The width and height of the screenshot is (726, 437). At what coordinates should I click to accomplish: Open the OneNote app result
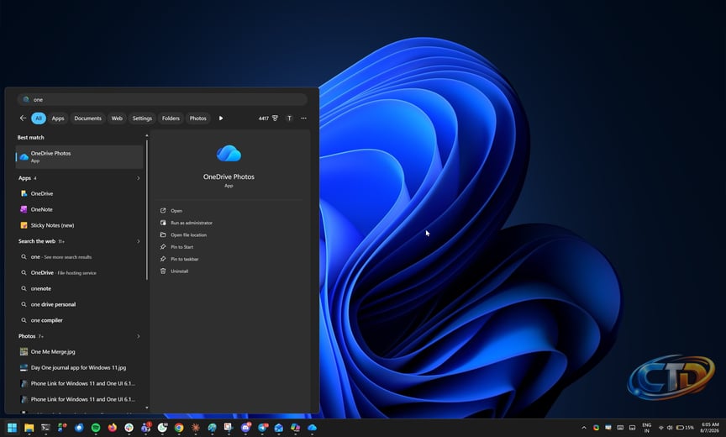pyautogui.click(x=79, y=209)
